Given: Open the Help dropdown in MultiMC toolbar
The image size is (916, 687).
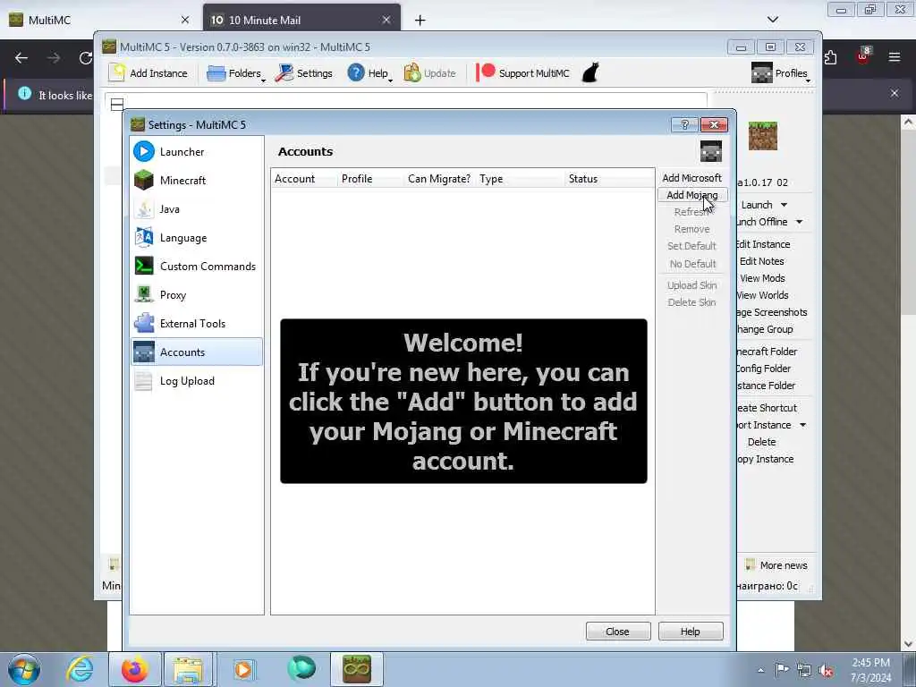Looking at the screenshot, I should (369, 73).
